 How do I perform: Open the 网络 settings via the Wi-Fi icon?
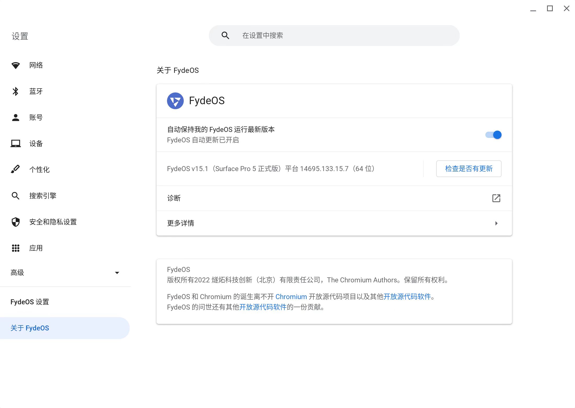[x=16, y=65]
